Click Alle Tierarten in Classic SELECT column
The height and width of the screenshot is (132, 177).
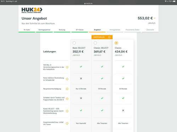(x=102, y=123)
